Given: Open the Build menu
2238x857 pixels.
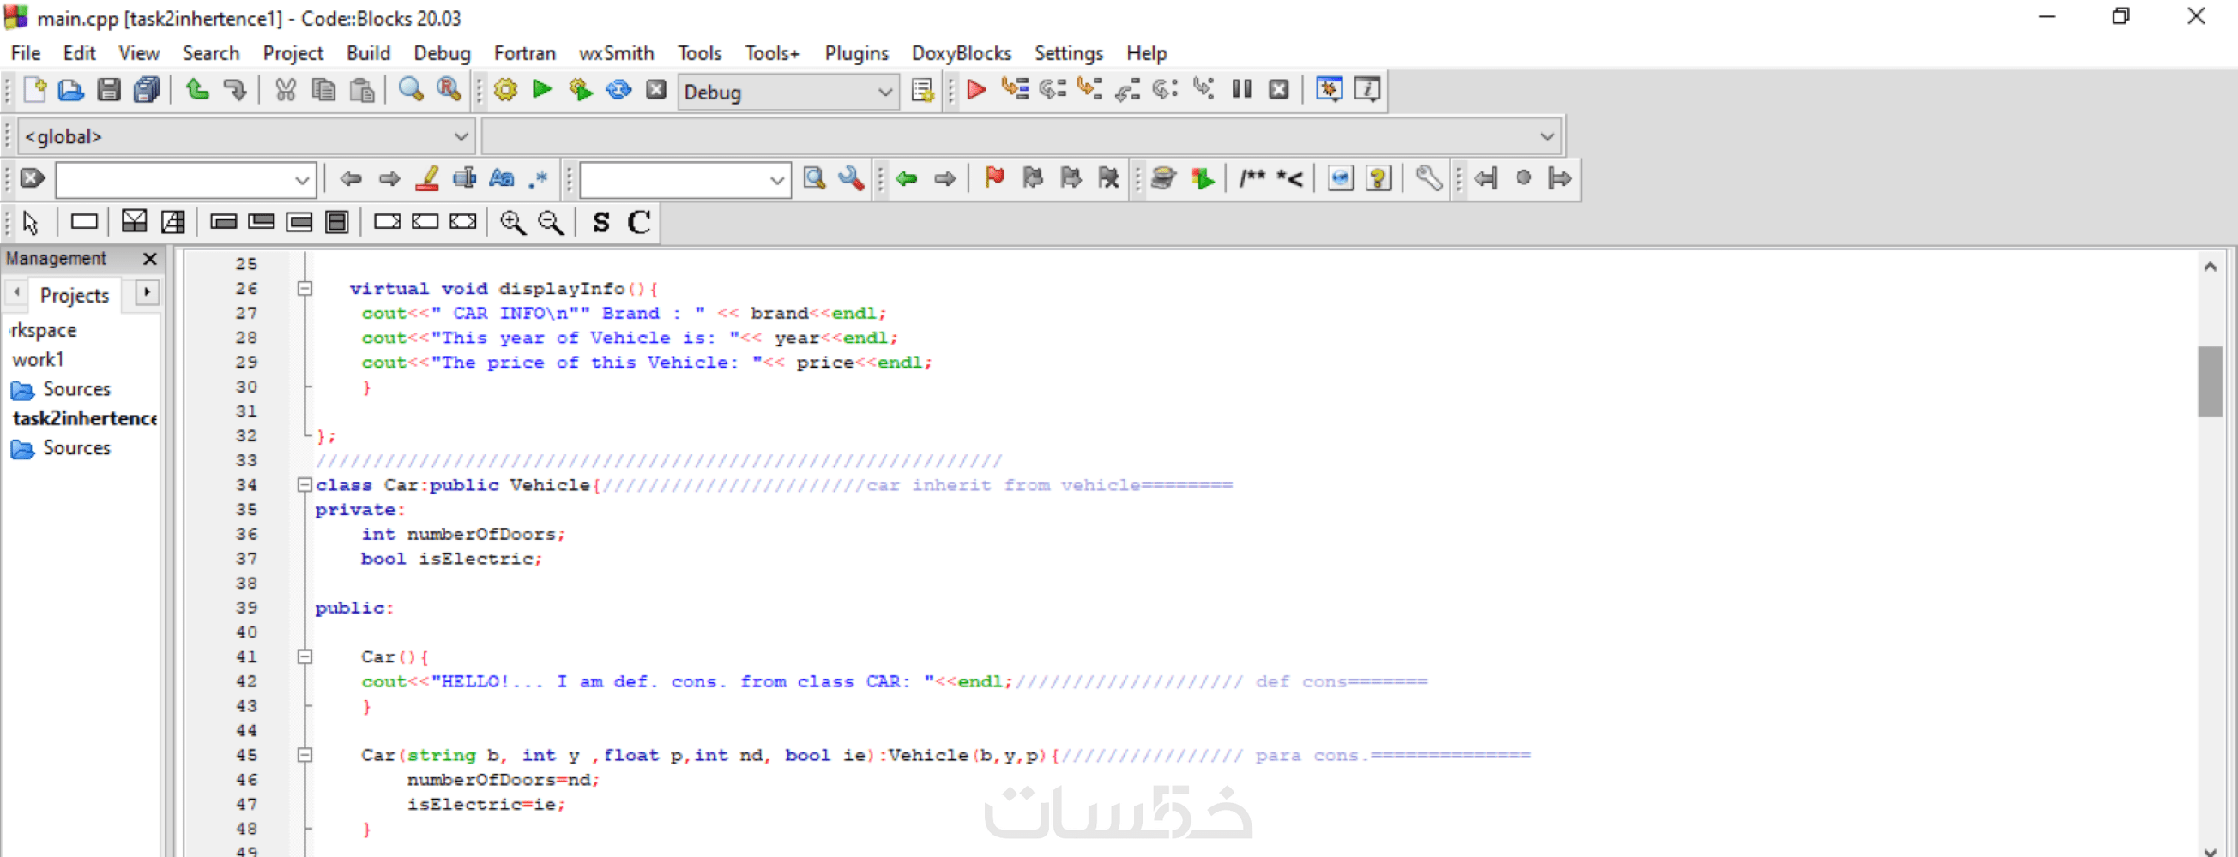Looking at the screenshot, I should coord(368,53).
